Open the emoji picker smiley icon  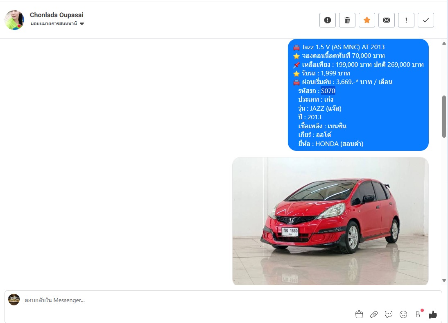[403, 314]
